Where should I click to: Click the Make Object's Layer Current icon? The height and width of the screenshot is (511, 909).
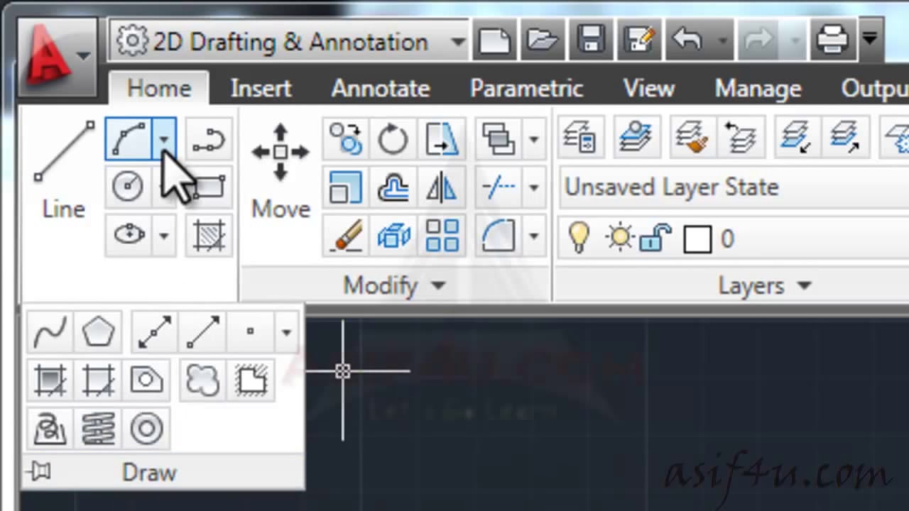click(636, 136)
